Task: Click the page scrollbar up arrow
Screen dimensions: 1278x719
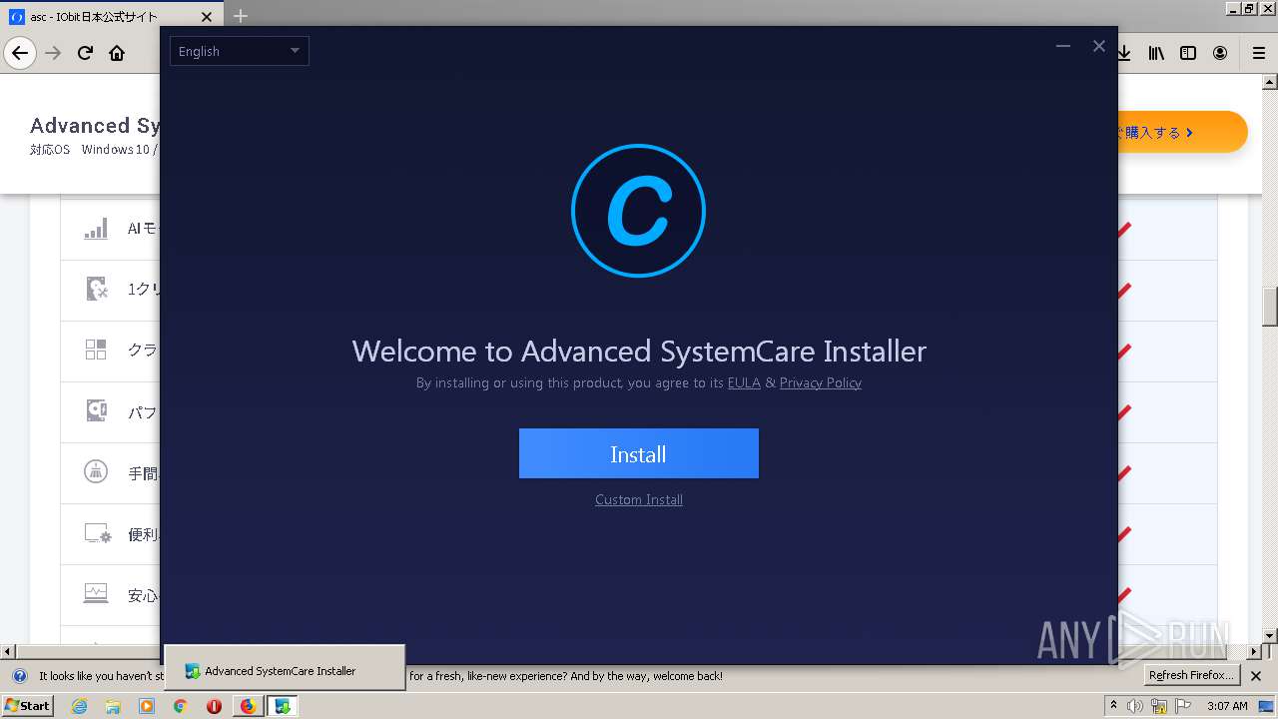Action: [x=1270, y=81]
